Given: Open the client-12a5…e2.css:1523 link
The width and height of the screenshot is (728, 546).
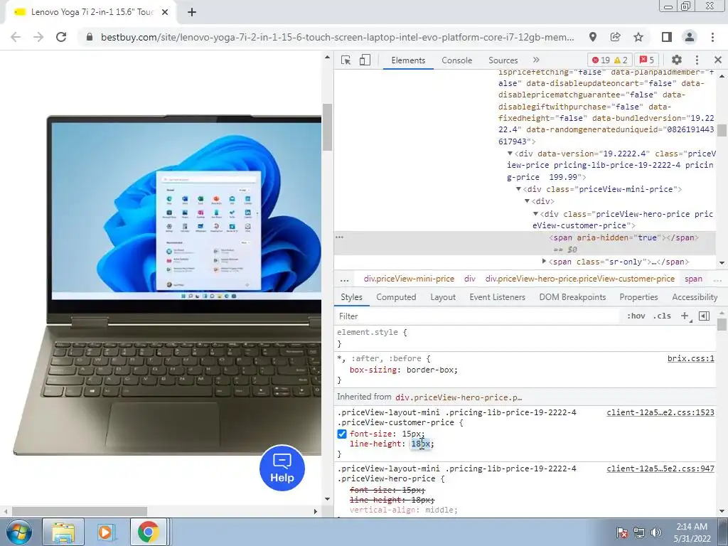Looking at the screenshot, I should (x=660, y=412).
